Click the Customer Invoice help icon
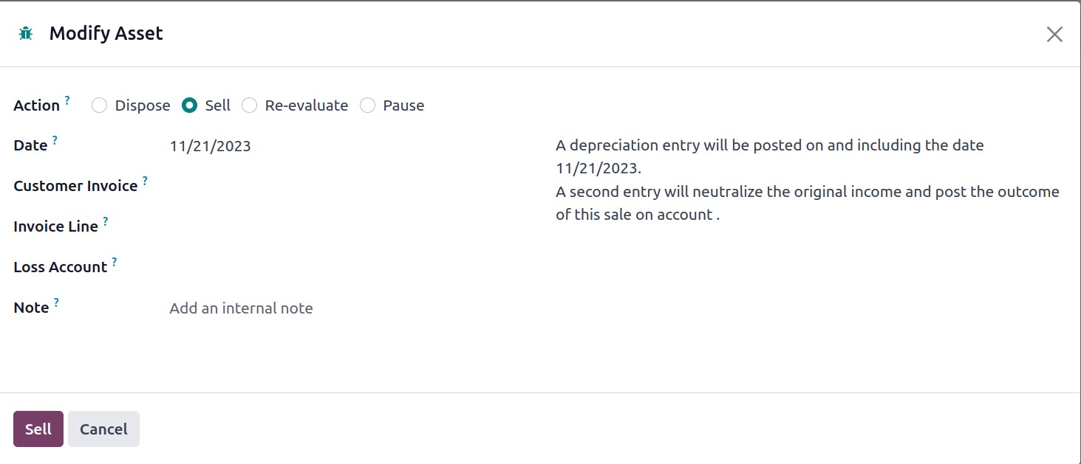The height and width of the screenshot is (464, 1081). pos(145,180)
